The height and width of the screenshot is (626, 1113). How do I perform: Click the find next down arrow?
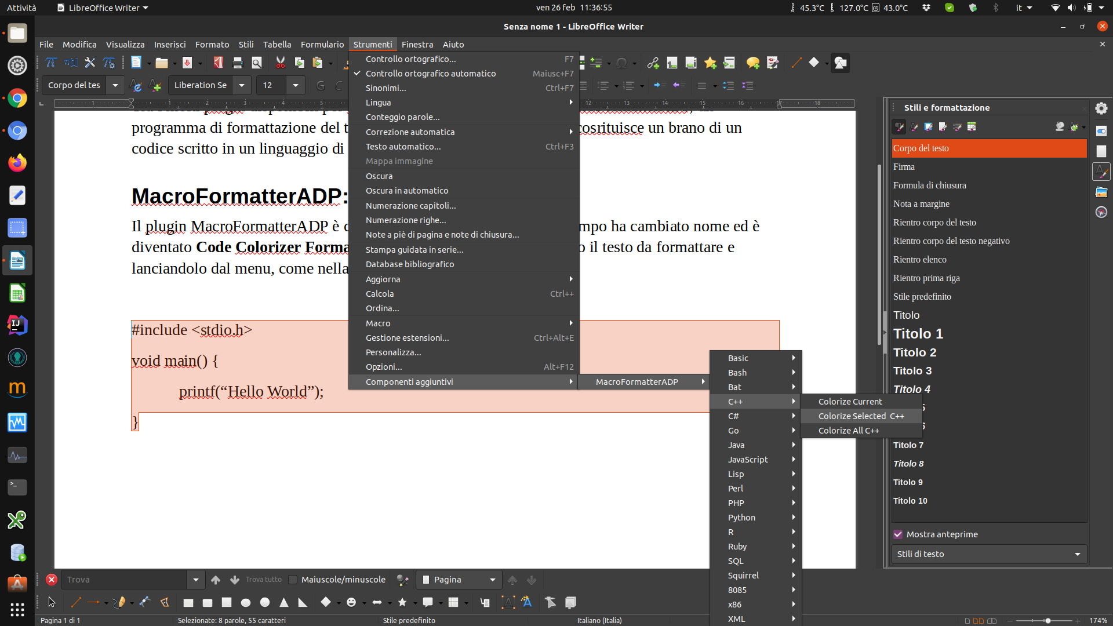235,580
